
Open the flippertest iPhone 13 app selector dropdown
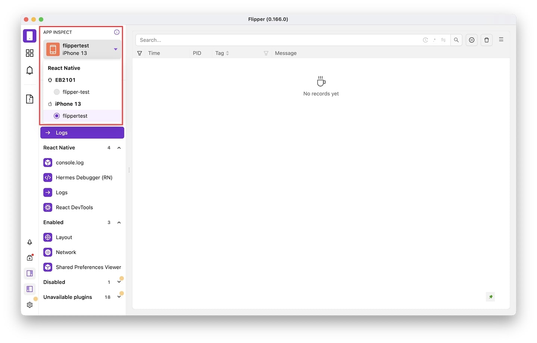click(x=82, y=49)
